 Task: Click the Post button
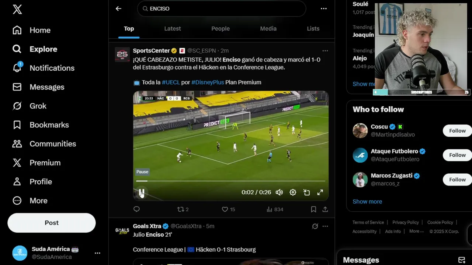(52, 223)
